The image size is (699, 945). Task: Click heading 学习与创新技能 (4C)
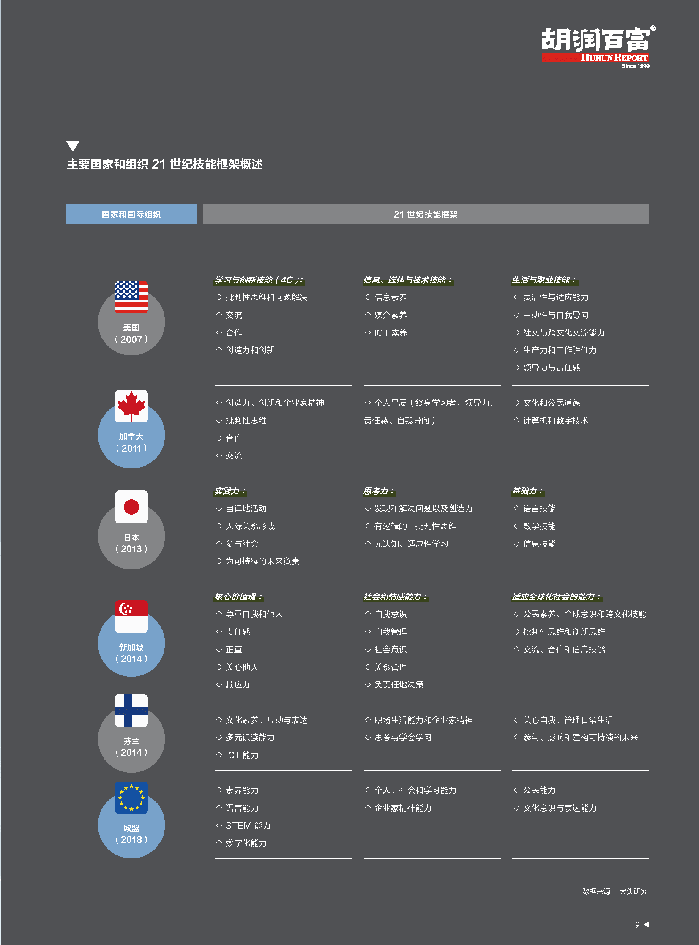(259, 280)
